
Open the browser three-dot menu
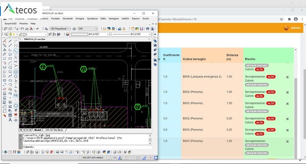click(x=302, y=19)
